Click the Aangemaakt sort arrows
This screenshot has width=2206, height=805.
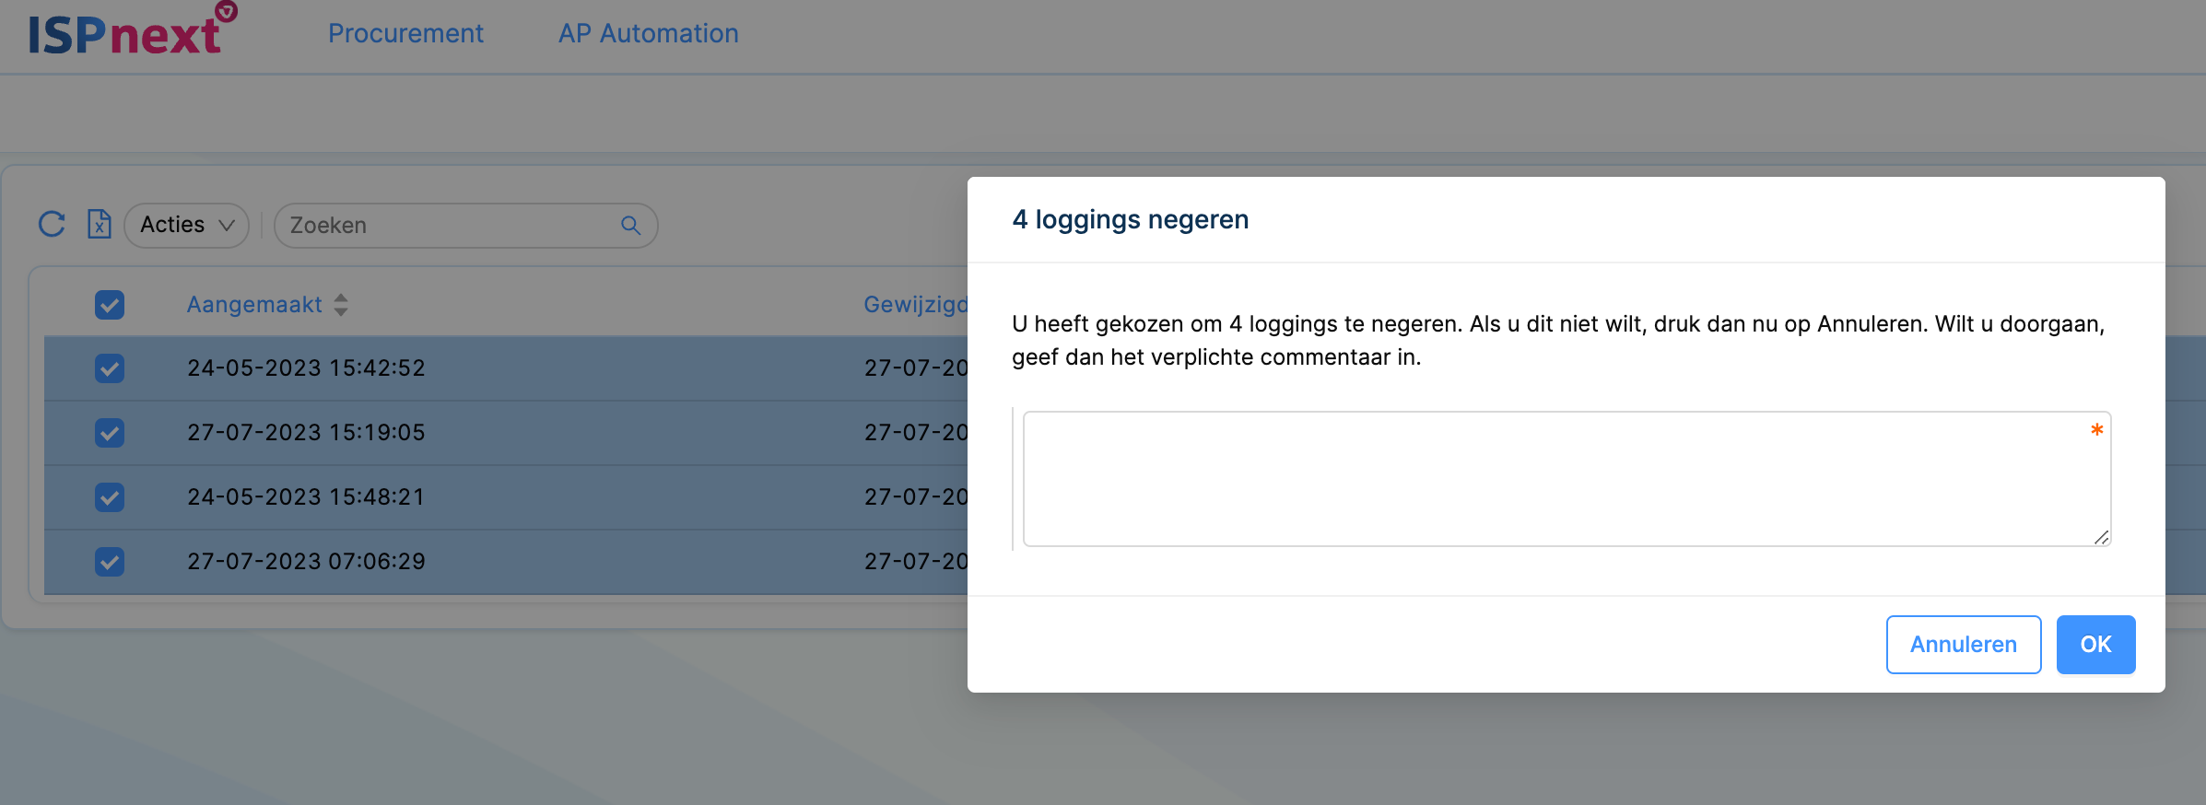[x=341, y=305]
